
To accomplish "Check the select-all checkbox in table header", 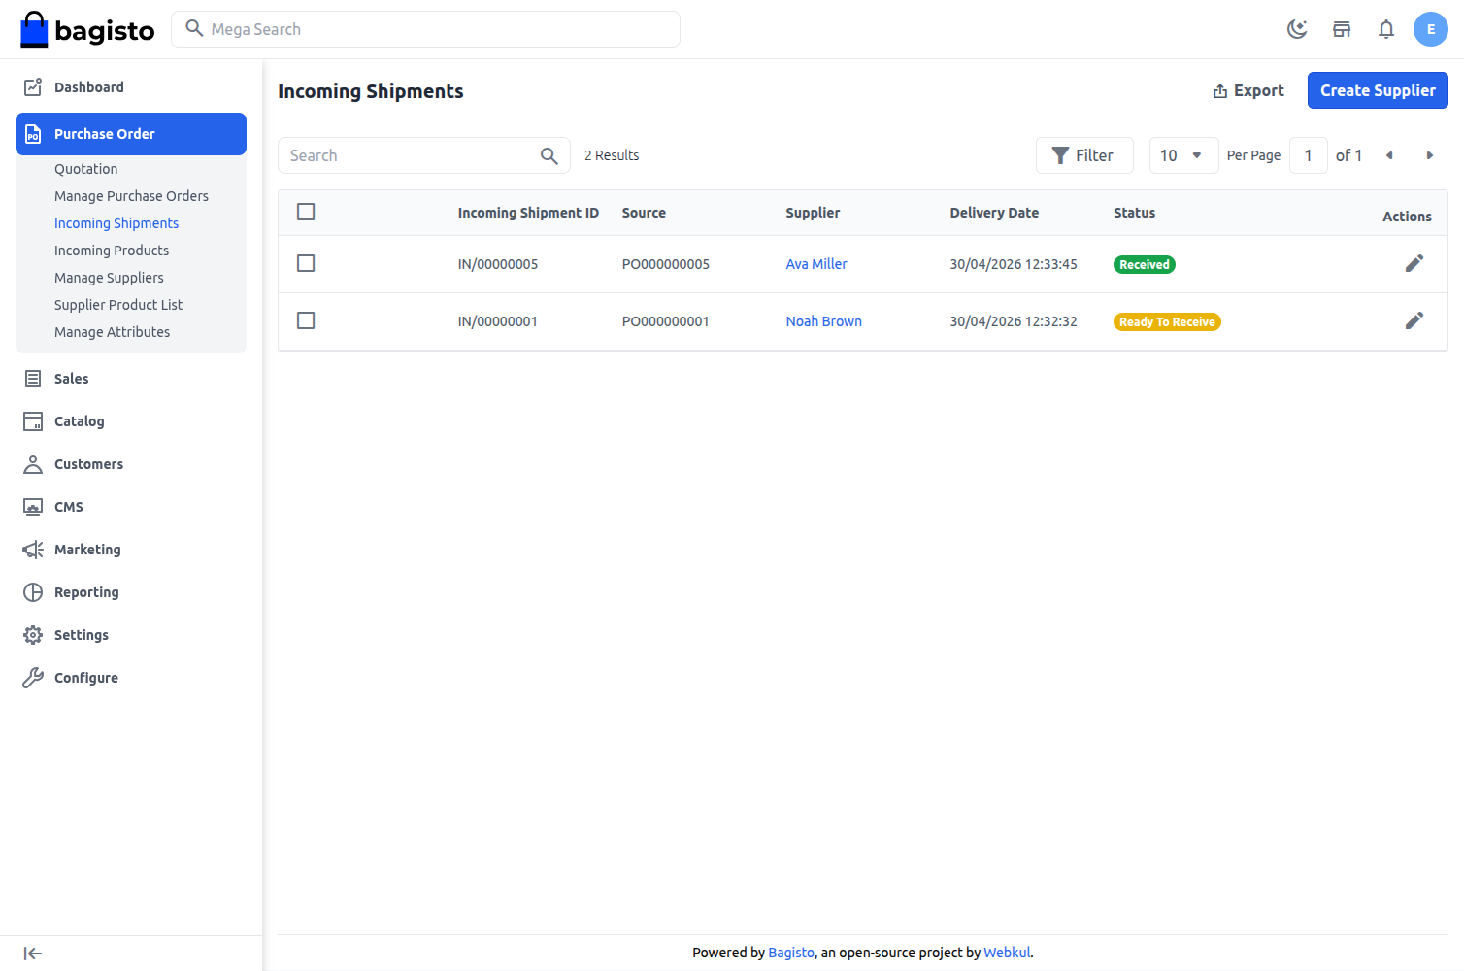I will 306,211.
